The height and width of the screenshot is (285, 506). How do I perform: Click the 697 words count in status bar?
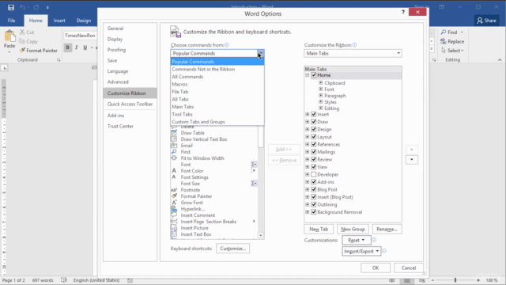(43, 280)
